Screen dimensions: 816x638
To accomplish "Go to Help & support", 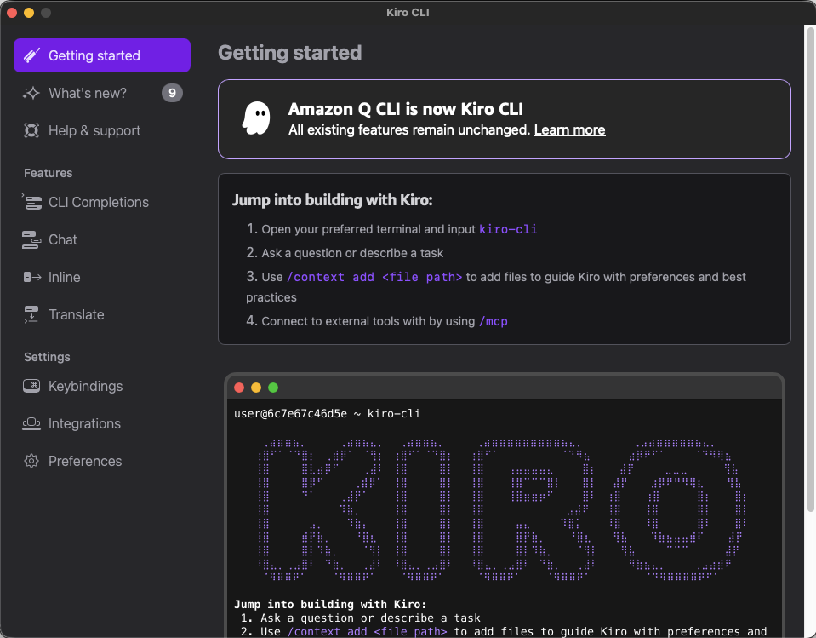I will pyautogui.click(x=102, y=130).
